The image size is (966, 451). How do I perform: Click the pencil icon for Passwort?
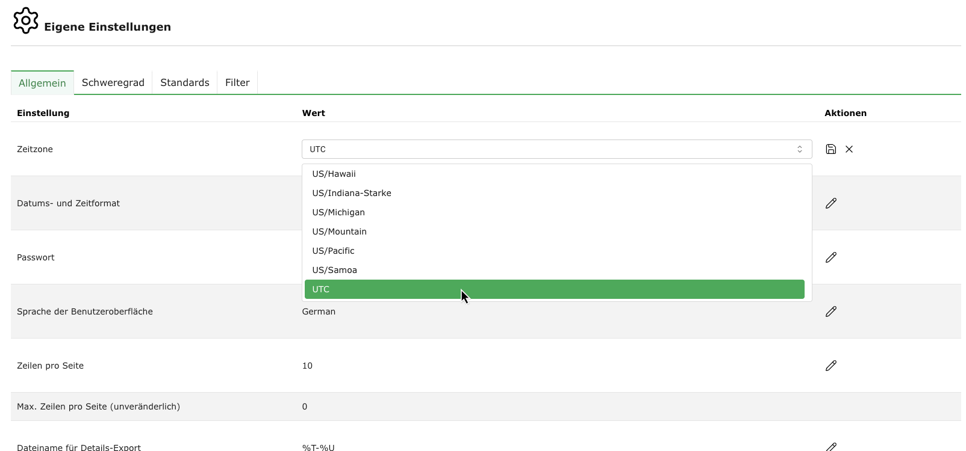tap(831, 257)
